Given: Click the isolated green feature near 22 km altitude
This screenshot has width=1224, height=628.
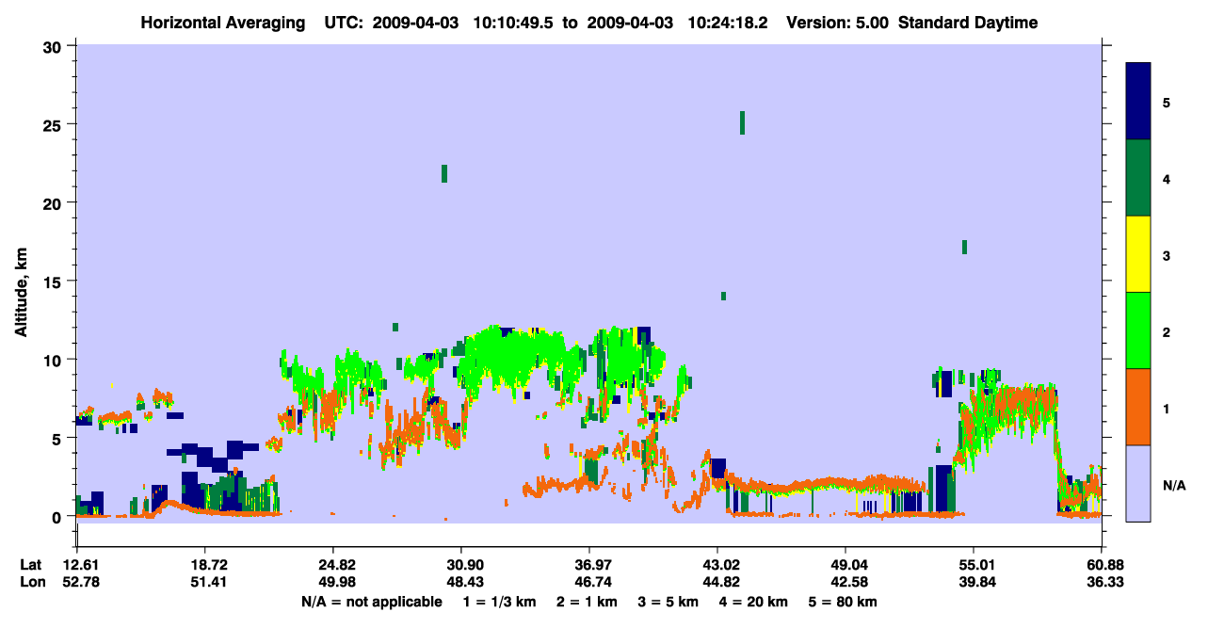Looking at the screenshot, I should pos(444,173).
